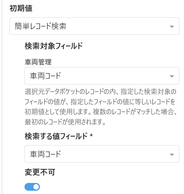Viewport: 184px width, 194px height.
Task: Click the 車両管理 label text
Action: (x=38, y=62)
